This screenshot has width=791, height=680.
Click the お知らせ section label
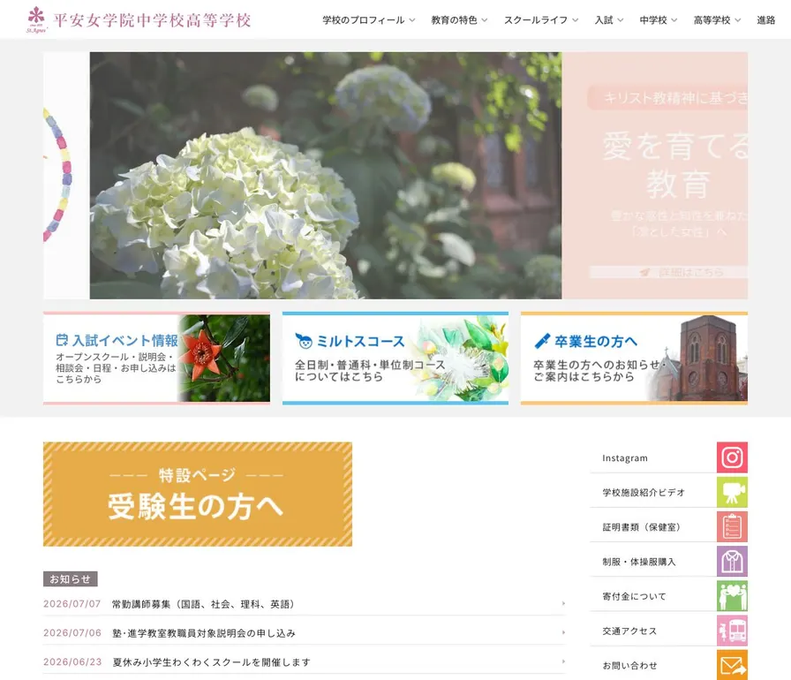coord(70,579)
